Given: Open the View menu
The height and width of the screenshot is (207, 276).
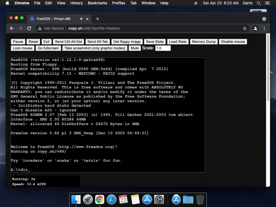Looking at the screenshot, I should (x=61, y=3).
